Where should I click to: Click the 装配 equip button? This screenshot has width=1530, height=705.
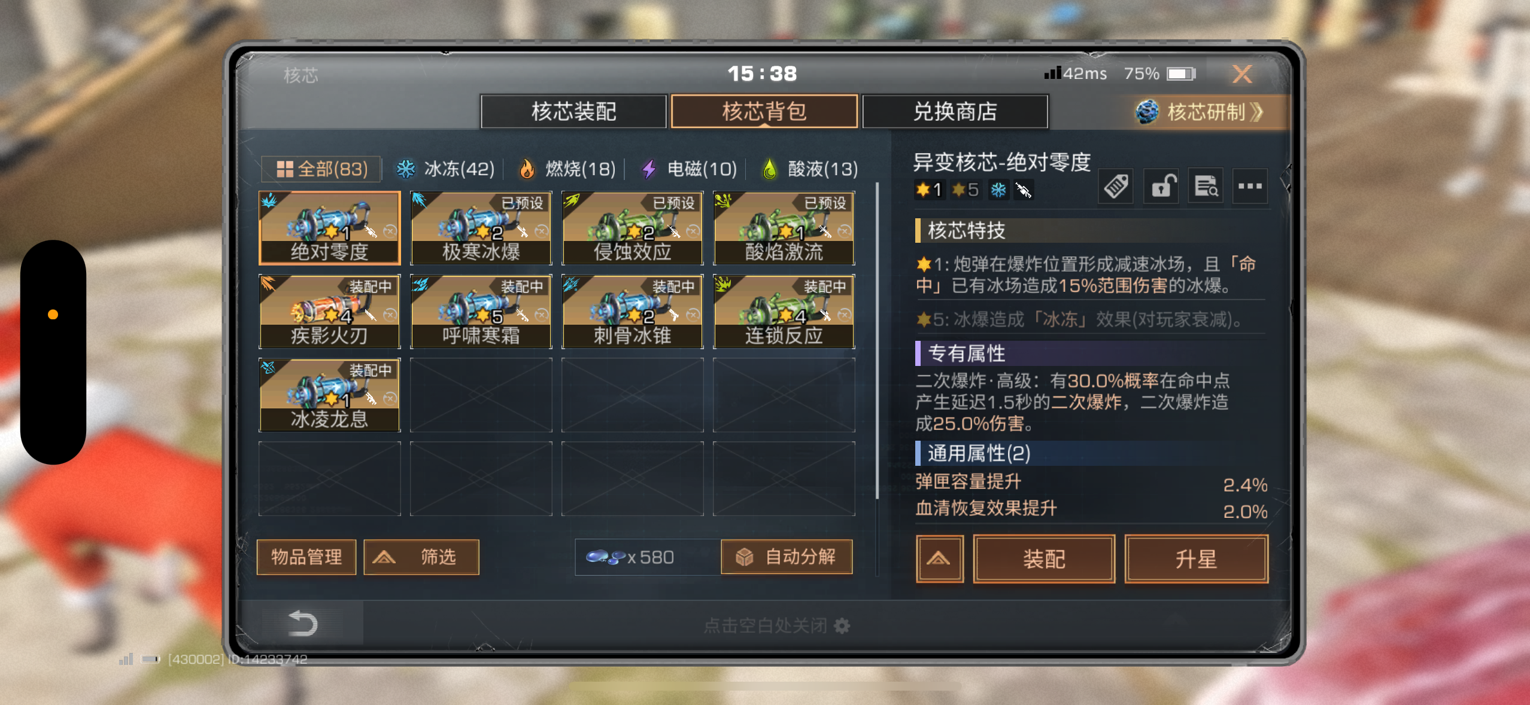pos(1044,558)
